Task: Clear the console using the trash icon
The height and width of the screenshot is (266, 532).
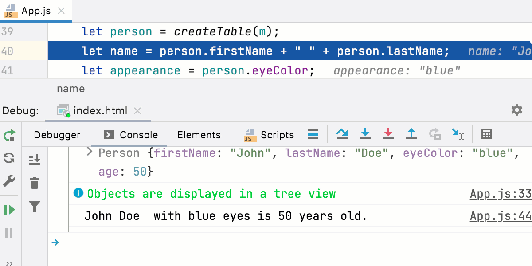Action: point(35,183)
